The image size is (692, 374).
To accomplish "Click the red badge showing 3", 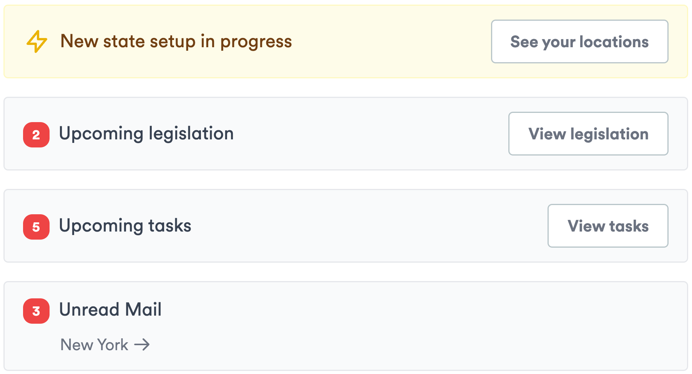I will pyautogui.click(x=36, y=311).
